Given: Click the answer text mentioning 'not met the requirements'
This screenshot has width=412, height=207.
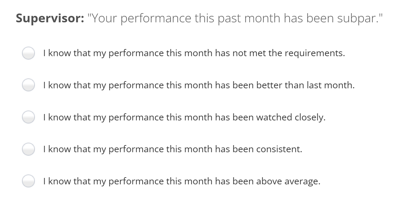Looking at the screenshot, I should click(193, 53).
